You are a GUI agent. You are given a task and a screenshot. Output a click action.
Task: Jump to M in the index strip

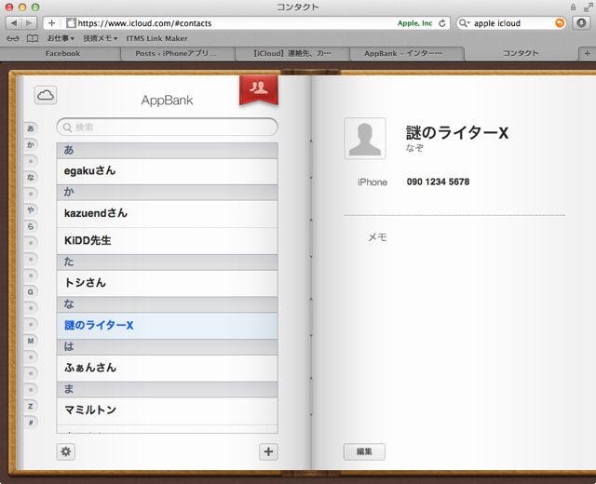coord(31,341)
